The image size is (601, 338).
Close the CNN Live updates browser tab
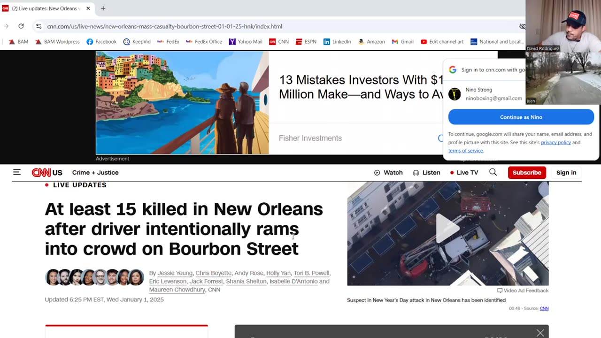click(88, 8)
